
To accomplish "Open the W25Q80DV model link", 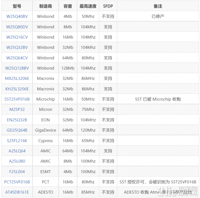I will click(17, 27).
